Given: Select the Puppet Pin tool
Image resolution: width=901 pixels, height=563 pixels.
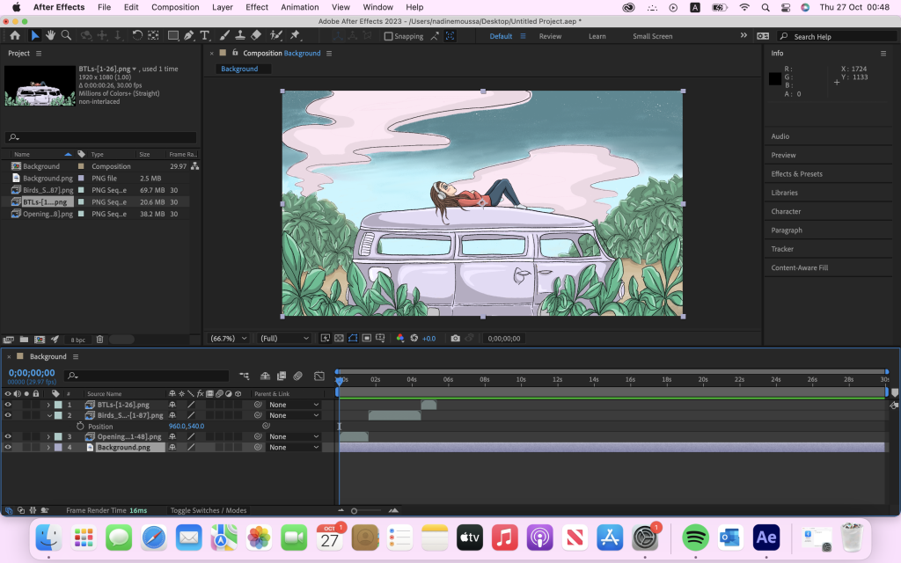Looking at the screenshot, I should (x=296, y=35).
